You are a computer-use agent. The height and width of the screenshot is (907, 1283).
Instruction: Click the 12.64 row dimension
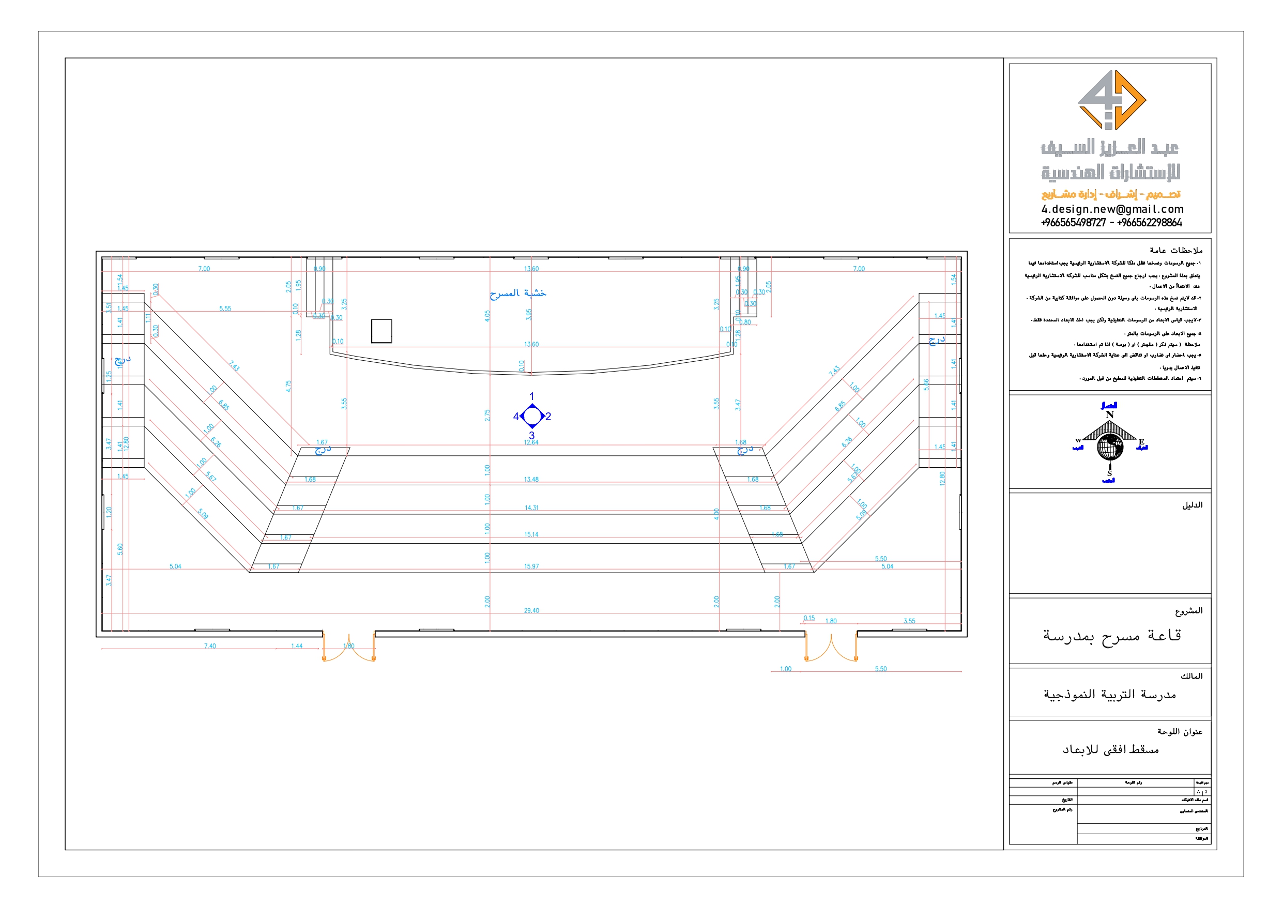(531, 442)
